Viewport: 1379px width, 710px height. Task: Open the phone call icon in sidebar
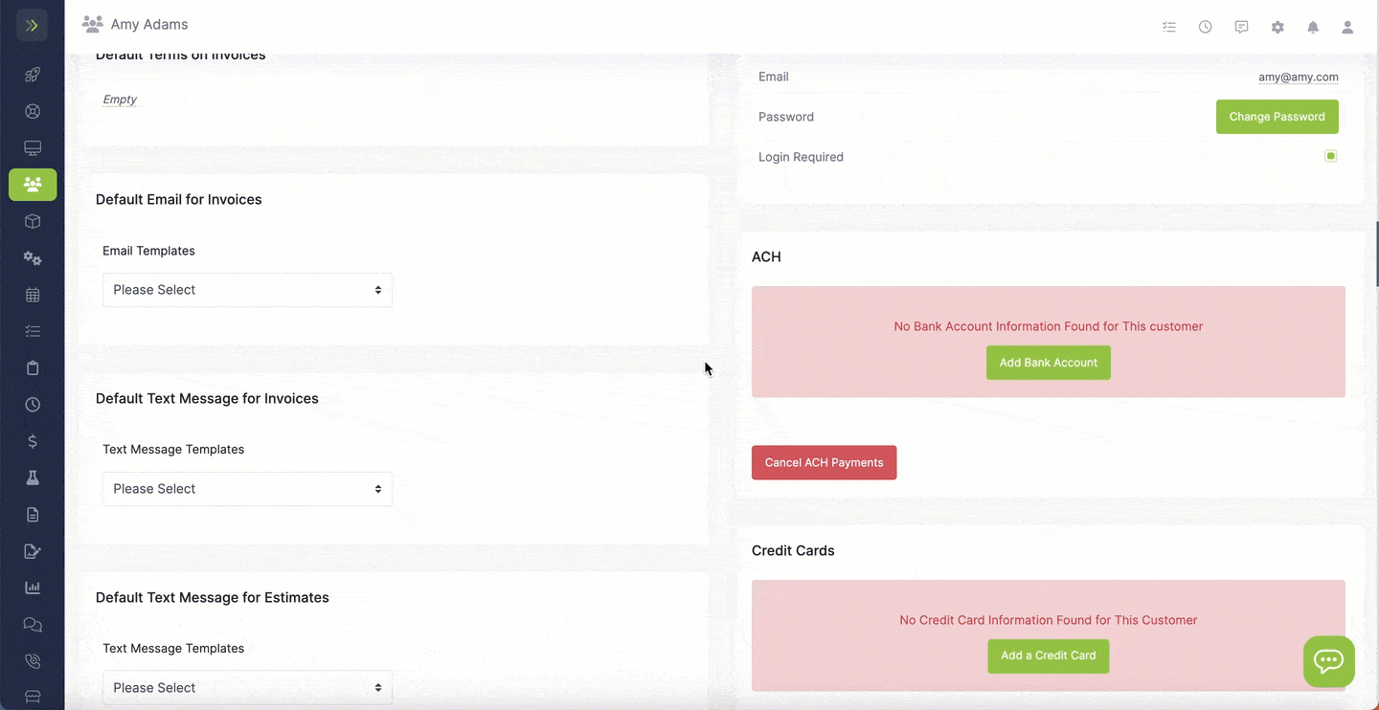[33, 661]
